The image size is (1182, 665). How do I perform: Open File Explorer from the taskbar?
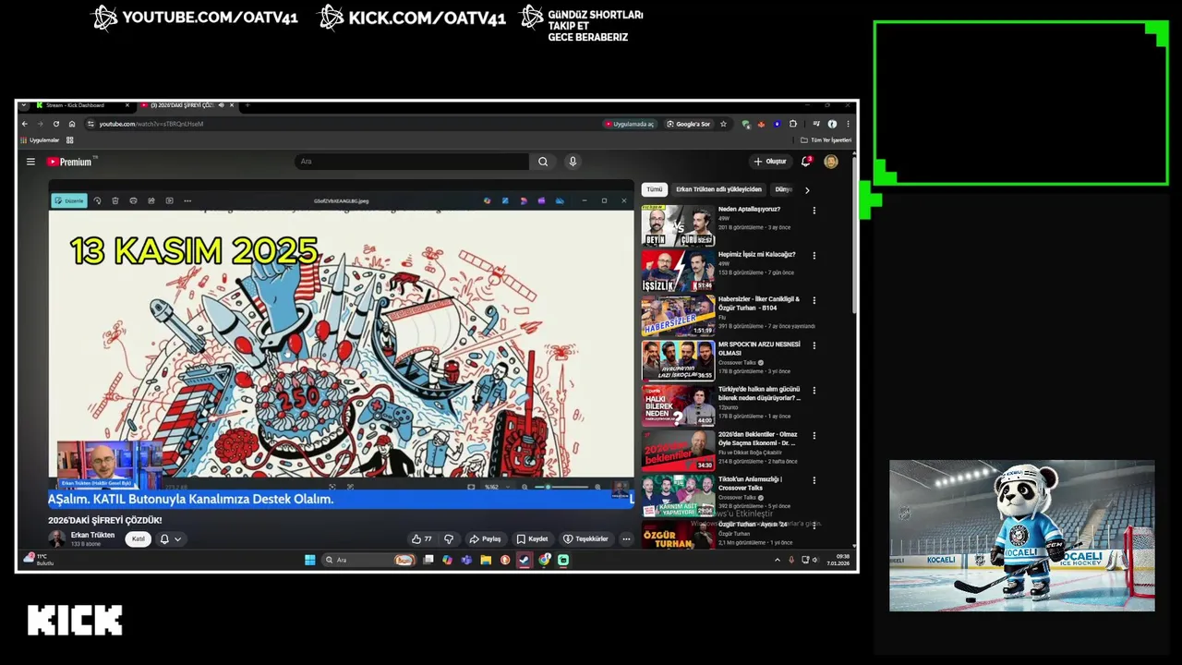point(486,560)
